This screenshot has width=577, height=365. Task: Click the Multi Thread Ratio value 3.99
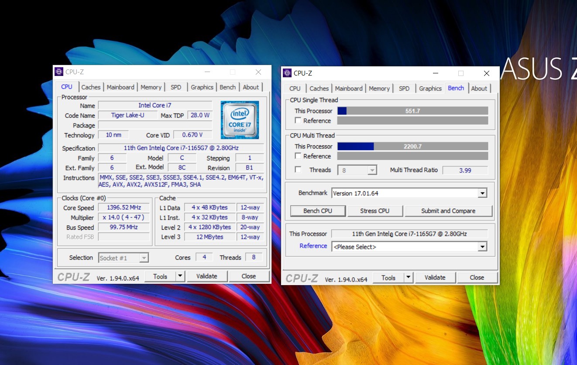465,170
